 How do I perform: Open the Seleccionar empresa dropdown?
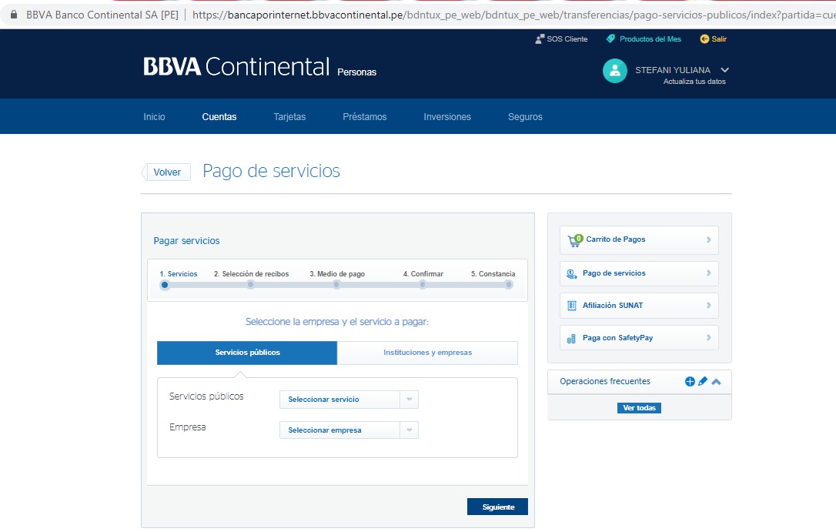pos(349,430)
